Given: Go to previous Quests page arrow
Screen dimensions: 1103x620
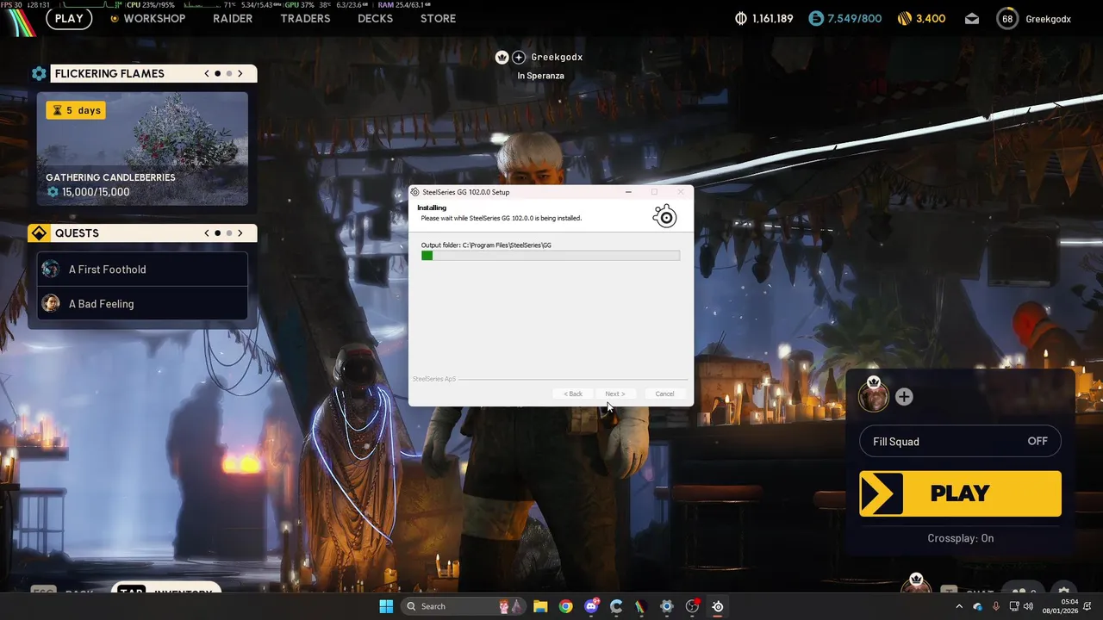Looking at the screenshot, I should (x=207, y=233).
